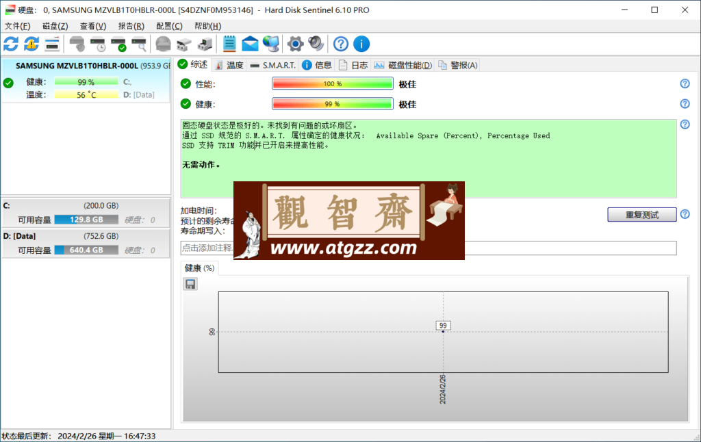
Task: Click the D: [Data] label in disk entry
Action: [x=138, y=94]
